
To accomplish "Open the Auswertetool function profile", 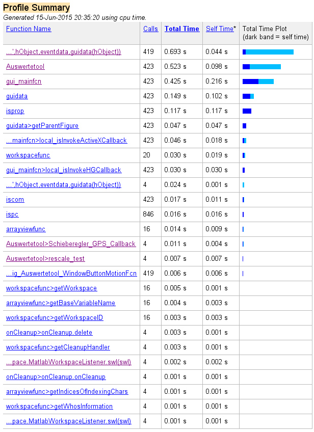I will 25,67.
